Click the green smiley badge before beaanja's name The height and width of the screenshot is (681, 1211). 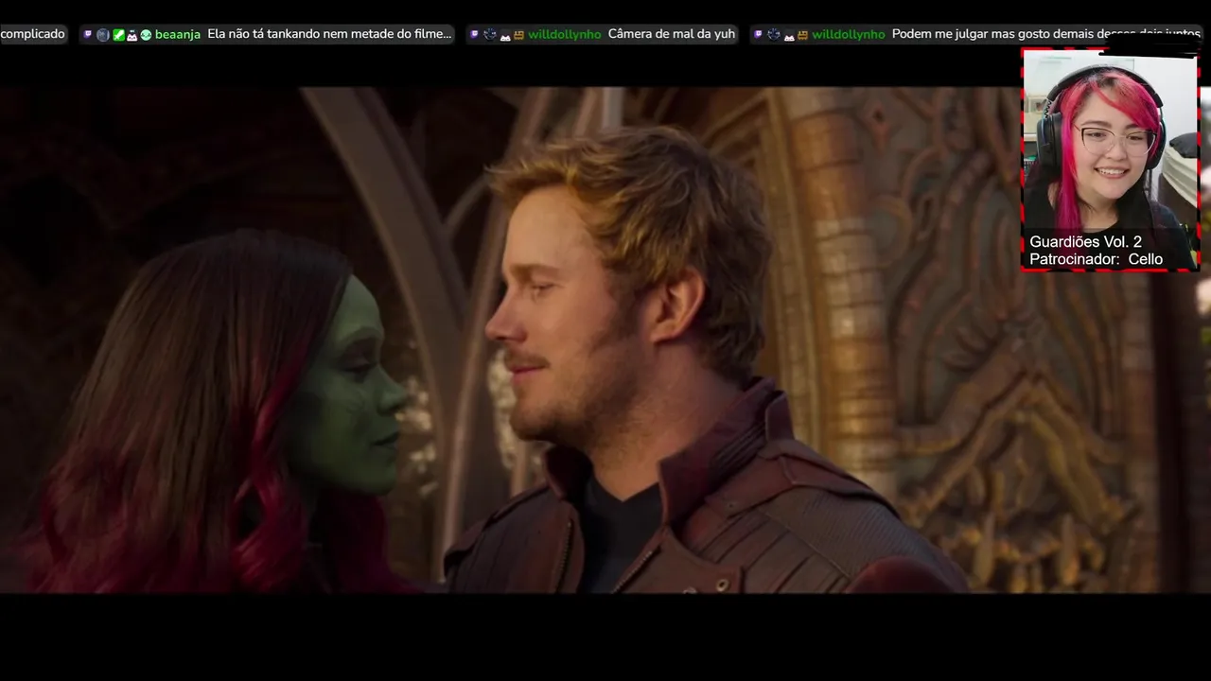pos(146,35)
